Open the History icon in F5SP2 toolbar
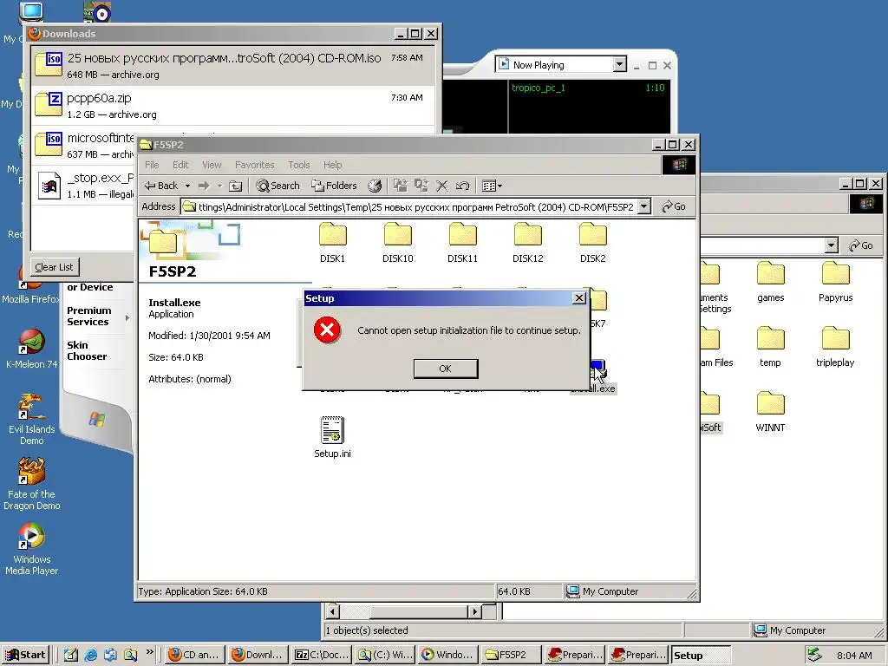This screenshot has width=888, height=666. pyautogui.click(x=375, y=186)
